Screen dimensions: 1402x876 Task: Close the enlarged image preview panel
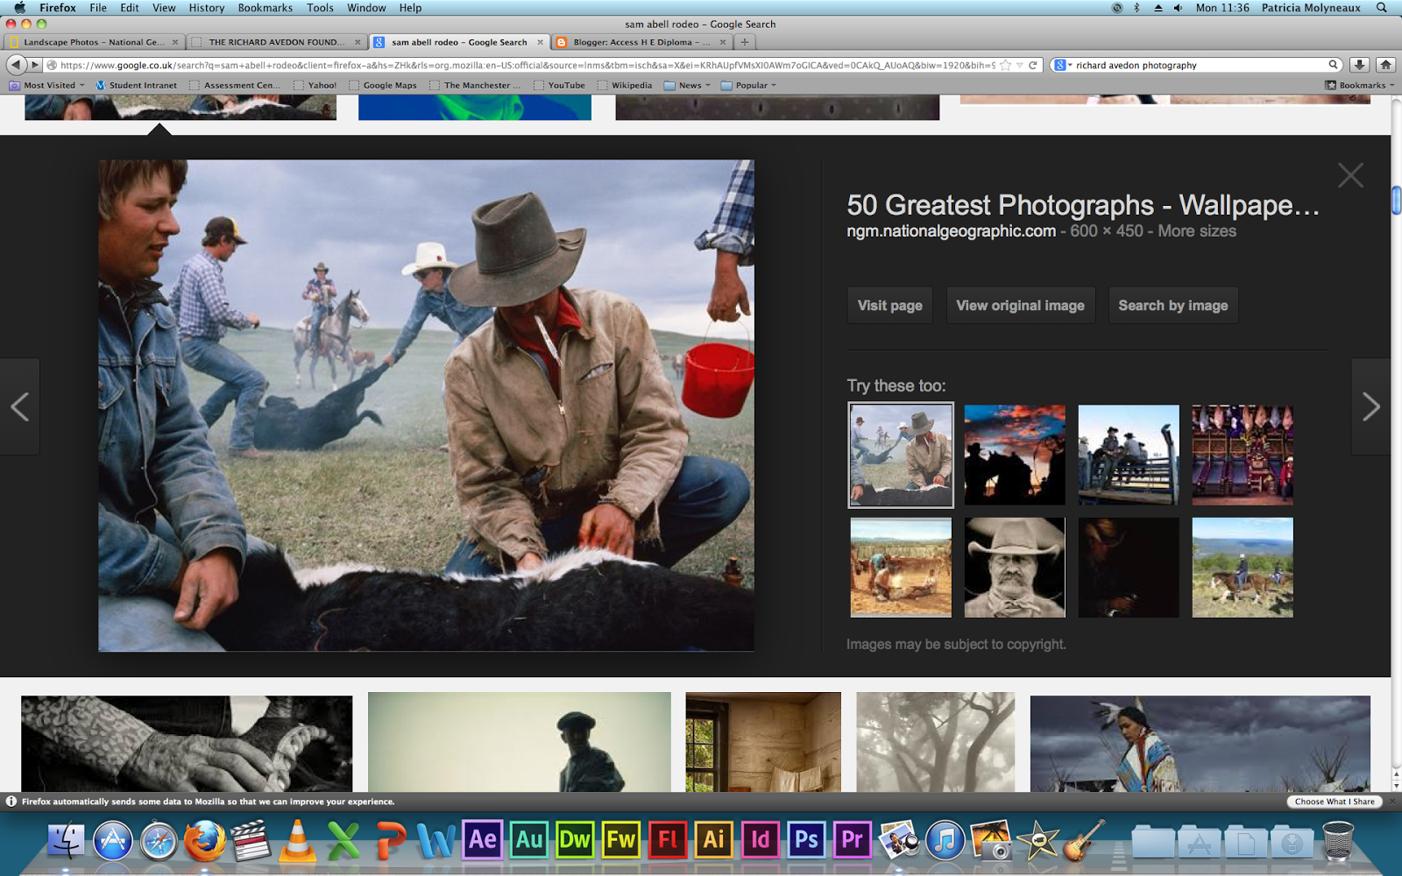click(x=1350, y=175)
